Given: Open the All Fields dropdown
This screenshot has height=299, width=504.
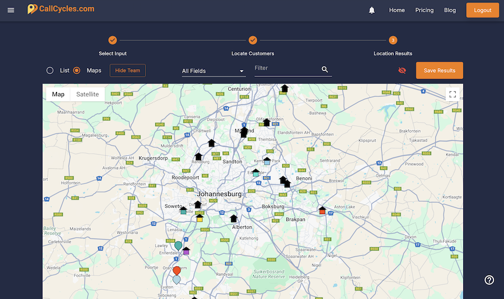Looking at the screenshot, I should [214, 71].
